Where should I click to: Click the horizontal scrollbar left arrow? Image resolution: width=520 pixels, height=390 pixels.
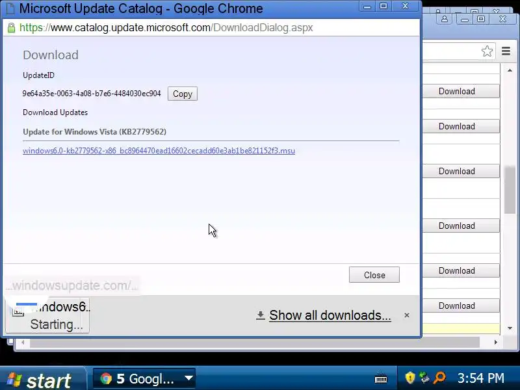tap(23, 343)
